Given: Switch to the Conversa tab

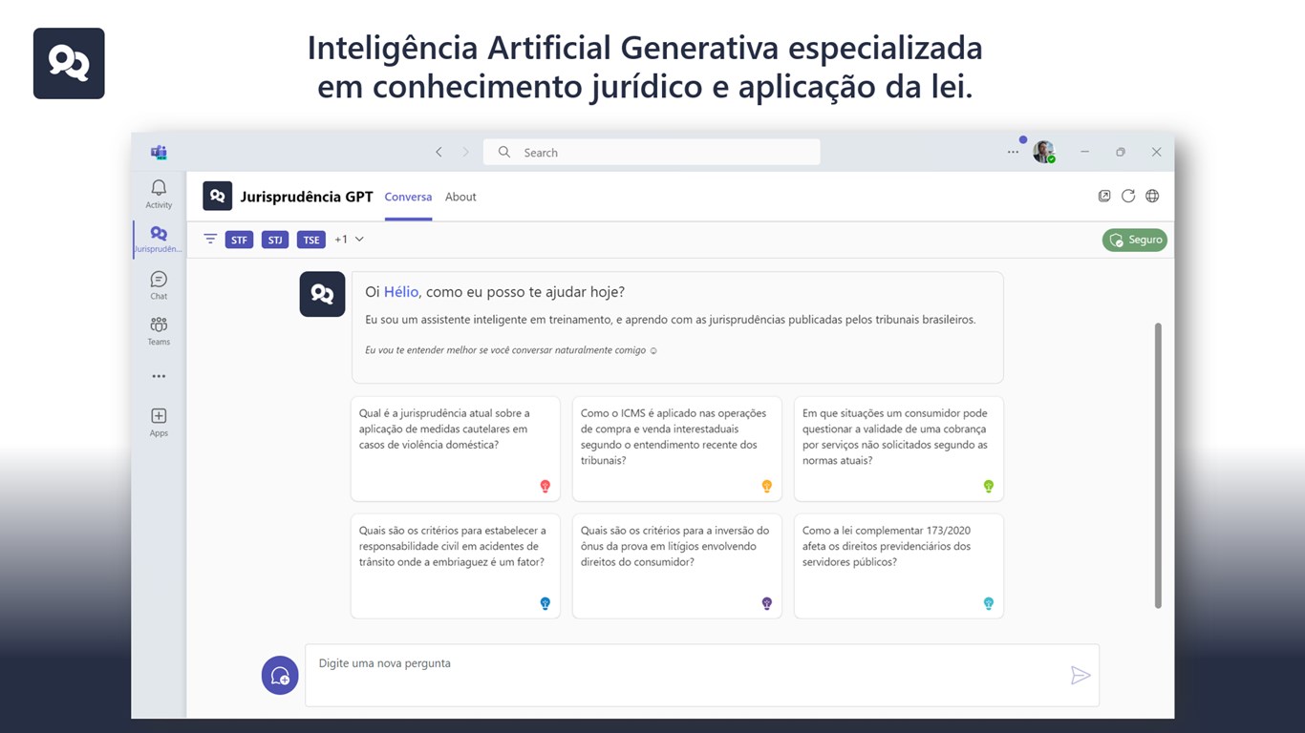Looking at the screenshot, I should 408,197.
